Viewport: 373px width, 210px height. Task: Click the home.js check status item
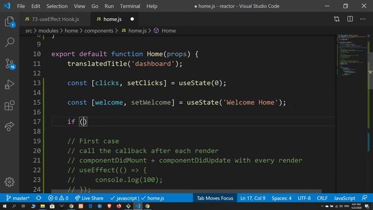pos(153,198)
